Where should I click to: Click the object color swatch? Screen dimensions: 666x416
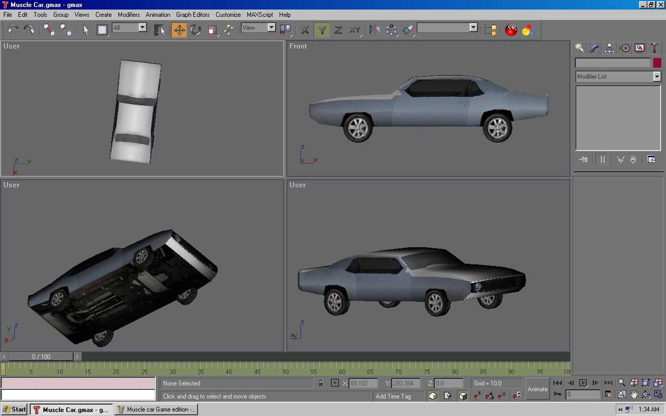657,62
